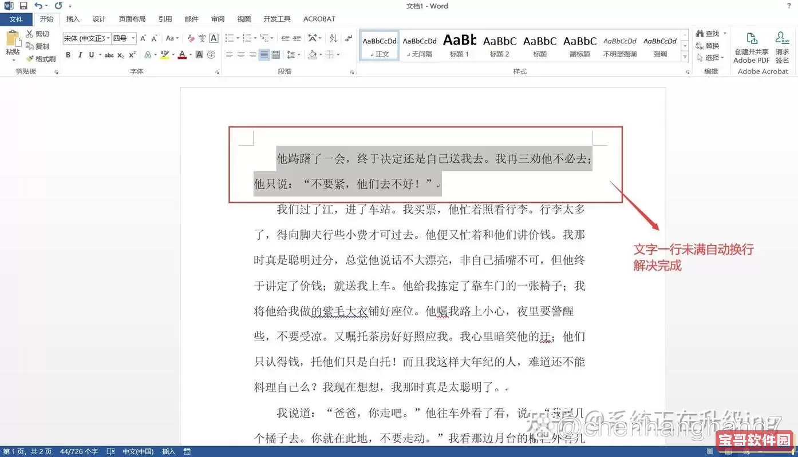Open the 审阅 ribbon tab
The image size is (798, 457).
point(218,19)
